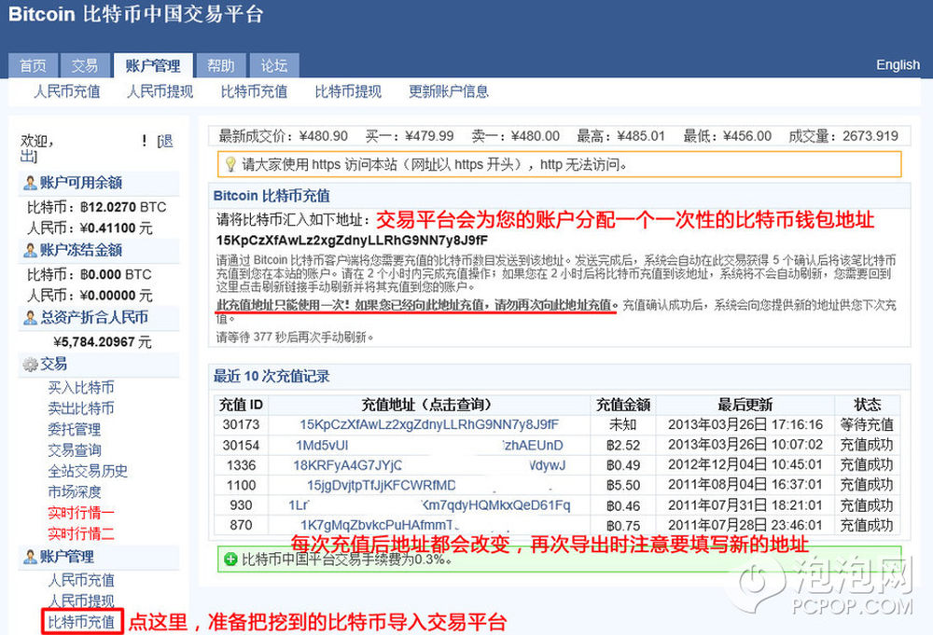The image size is (933, 635).
Task: Open 人民币提现 in the left sidebar
Action: (x=81, y=600)
